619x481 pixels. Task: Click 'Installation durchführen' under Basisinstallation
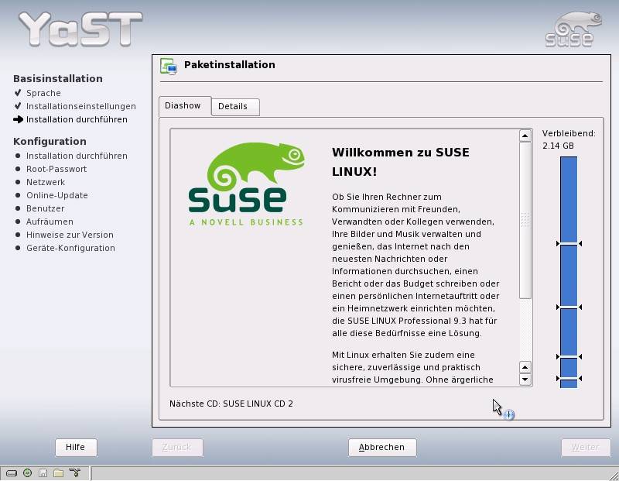77,119
